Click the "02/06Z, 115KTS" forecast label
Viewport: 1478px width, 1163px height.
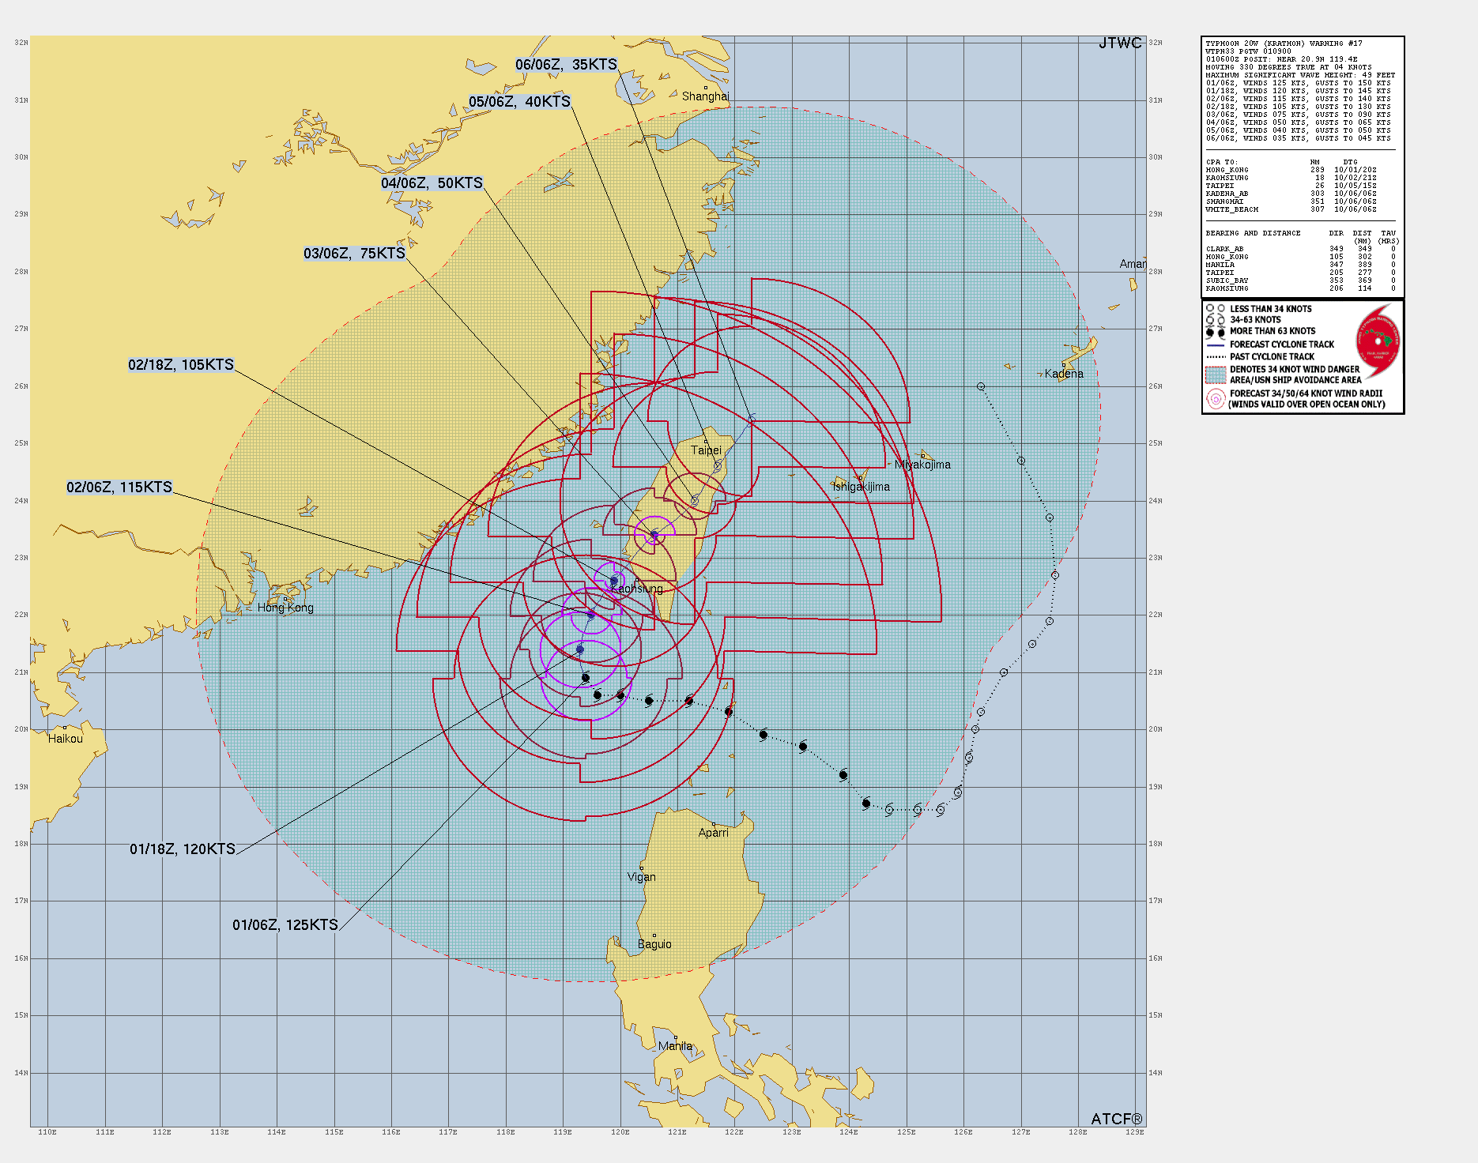pyautogui.click(x=119, y=487)
